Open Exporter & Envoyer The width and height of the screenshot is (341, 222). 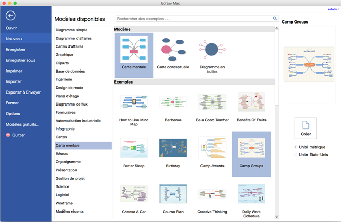[x=23, y=92]
